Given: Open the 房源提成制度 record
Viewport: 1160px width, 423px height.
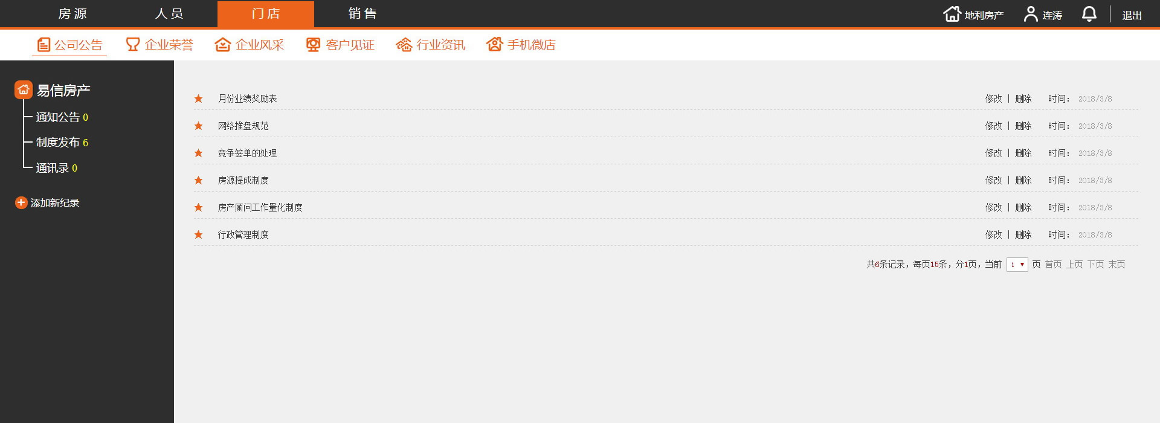Looking at the screenshot, I should pyautogui.click(x=243, y=180).
